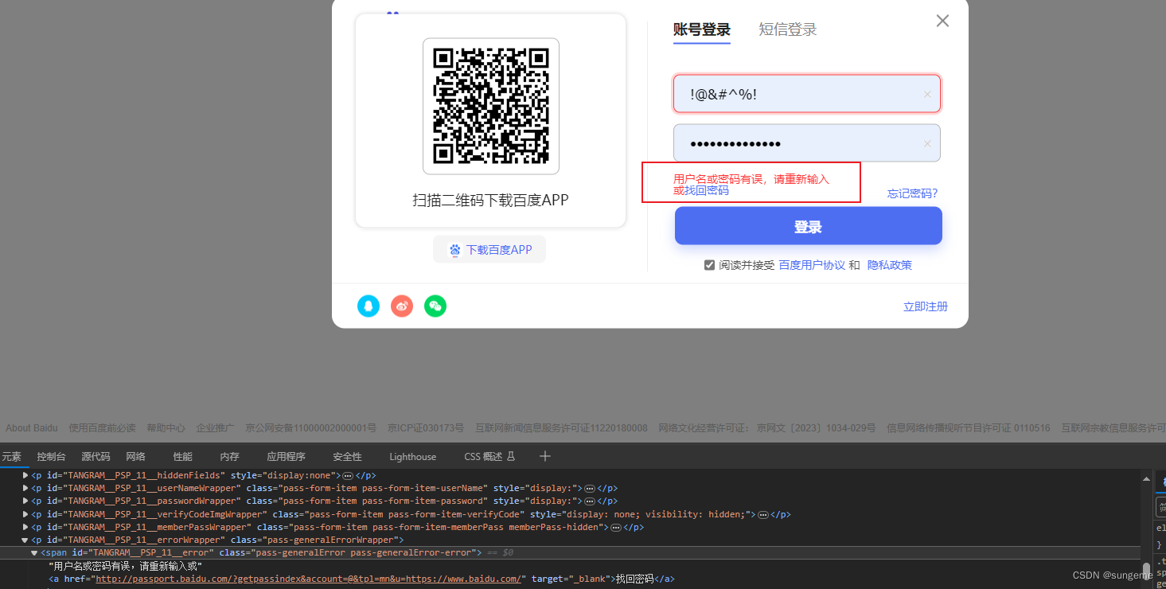The image size is (1166, 589).
Task: Open the 源代码 DevTools tab
Action: (x=96, y=456)
